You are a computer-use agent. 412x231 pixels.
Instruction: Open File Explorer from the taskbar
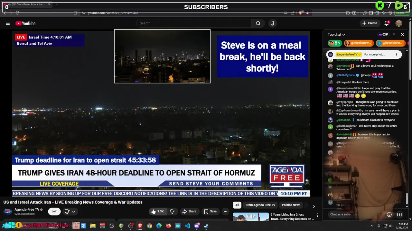[x=93, y=226]
